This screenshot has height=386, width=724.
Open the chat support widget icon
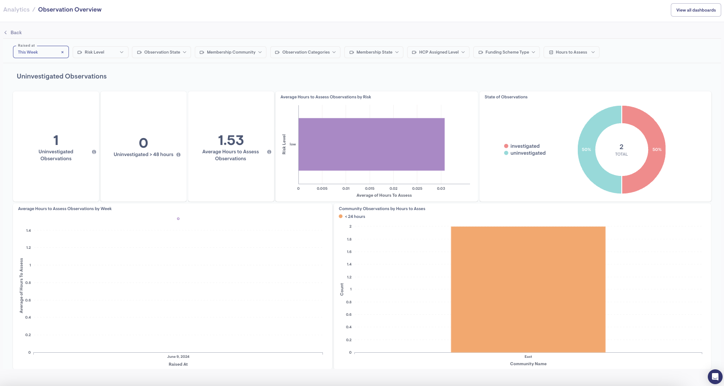click(x=715, y=376)
